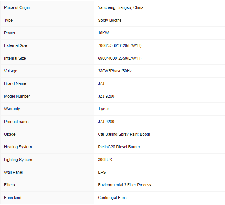Click the 380V/3Phase/50Hz voltage value

[x=115, y=71]
